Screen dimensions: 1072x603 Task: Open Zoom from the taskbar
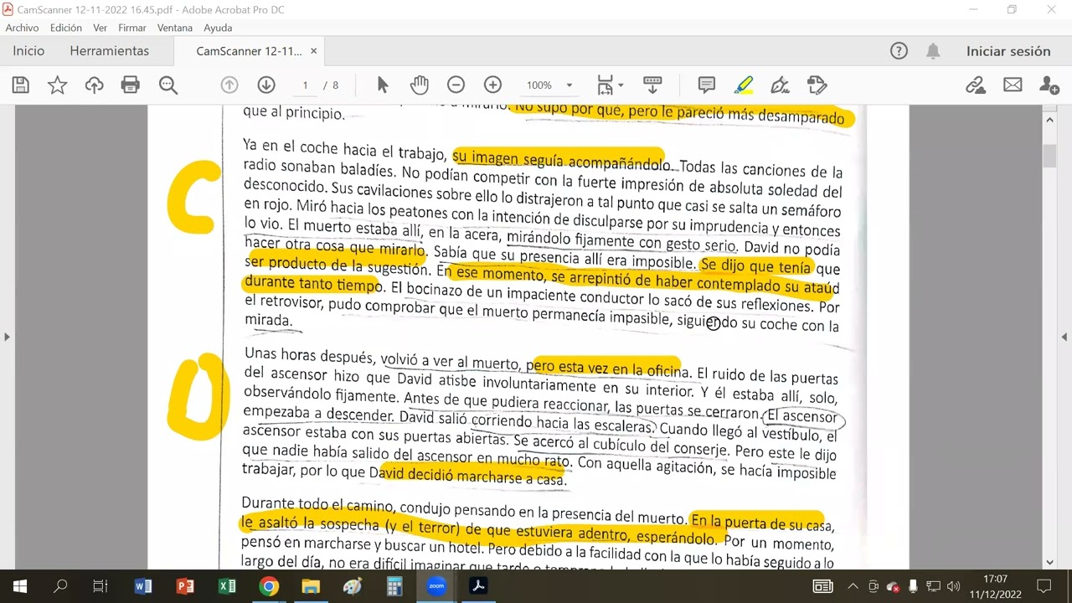click(436, 586)
